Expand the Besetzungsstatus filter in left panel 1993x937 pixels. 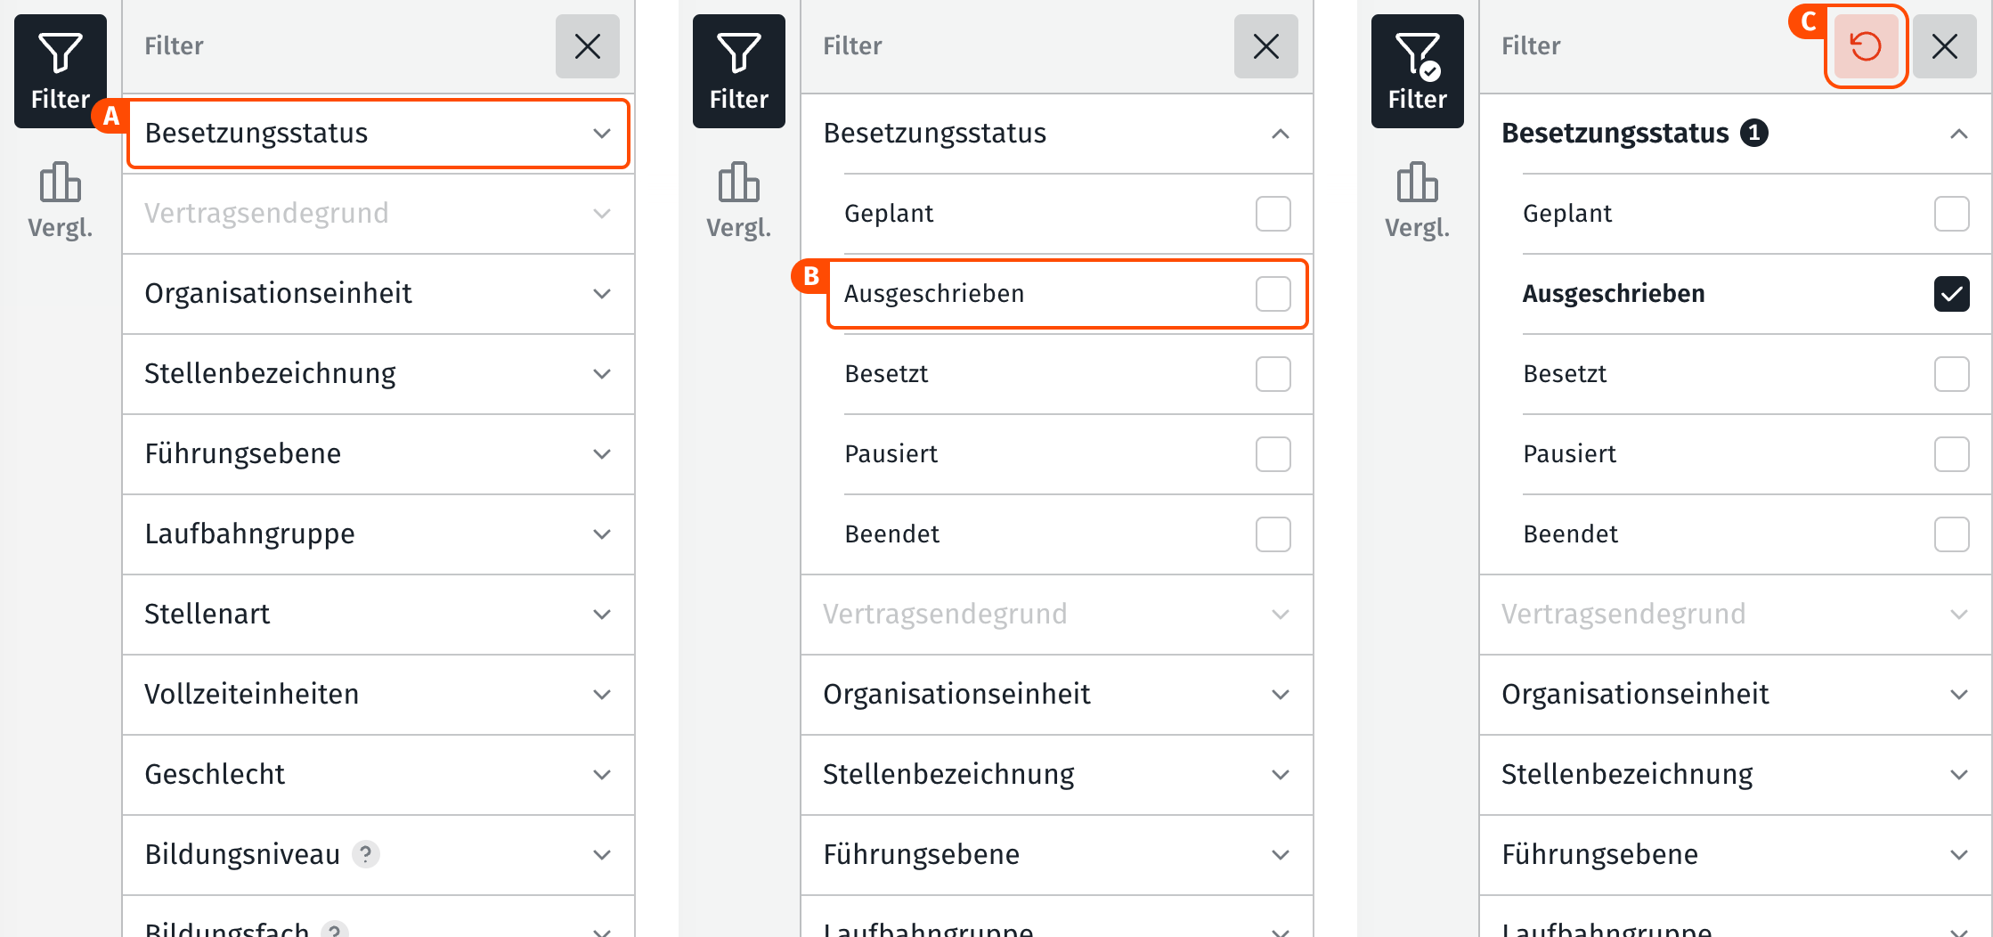tap(378, 134)
